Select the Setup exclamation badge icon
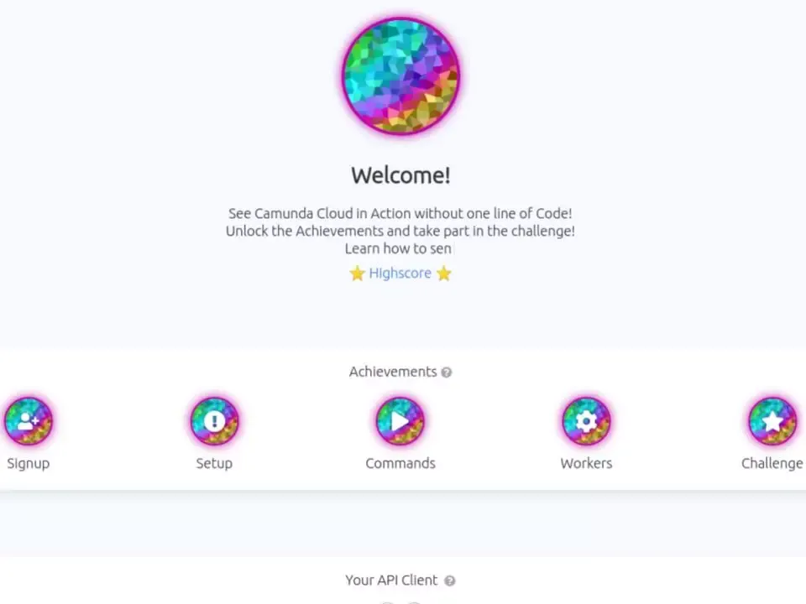 [214, 421]
